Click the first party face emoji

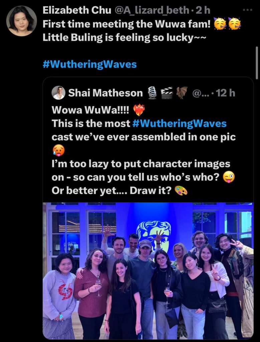[x=220, y=24]
